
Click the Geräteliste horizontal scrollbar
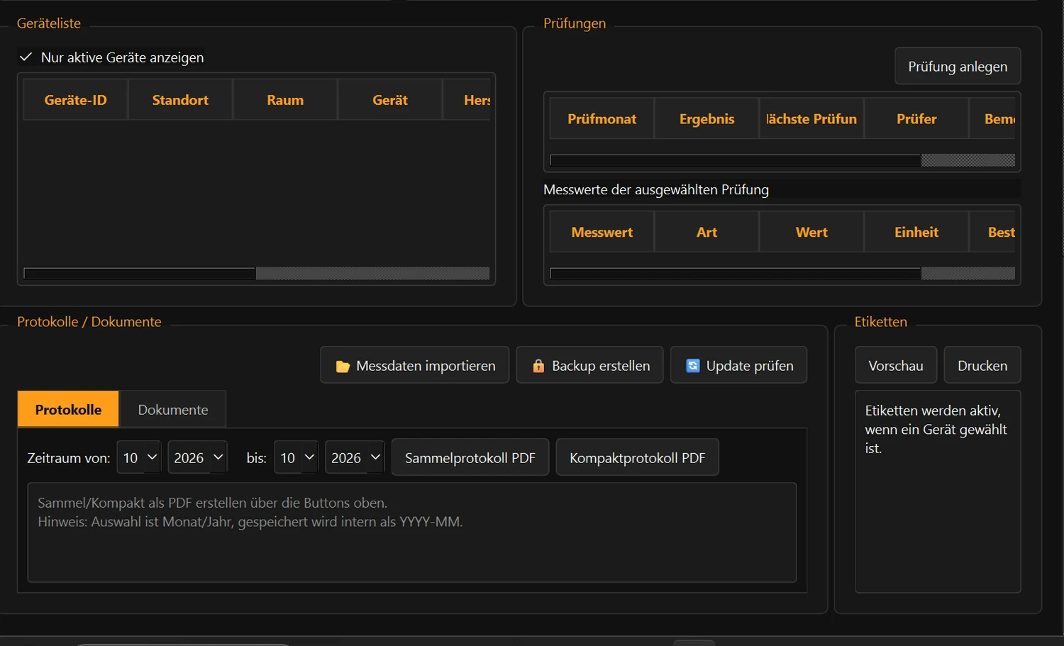[257, 274]
